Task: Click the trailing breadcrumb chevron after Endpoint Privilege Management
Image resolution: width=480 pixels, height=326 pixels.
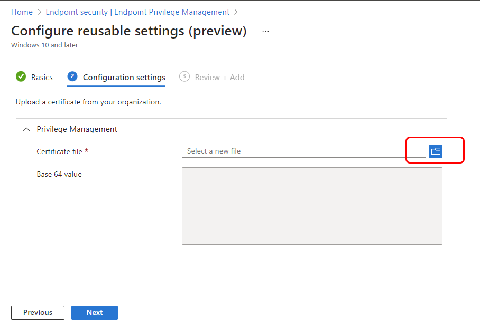Action: (x=236, y=12)
